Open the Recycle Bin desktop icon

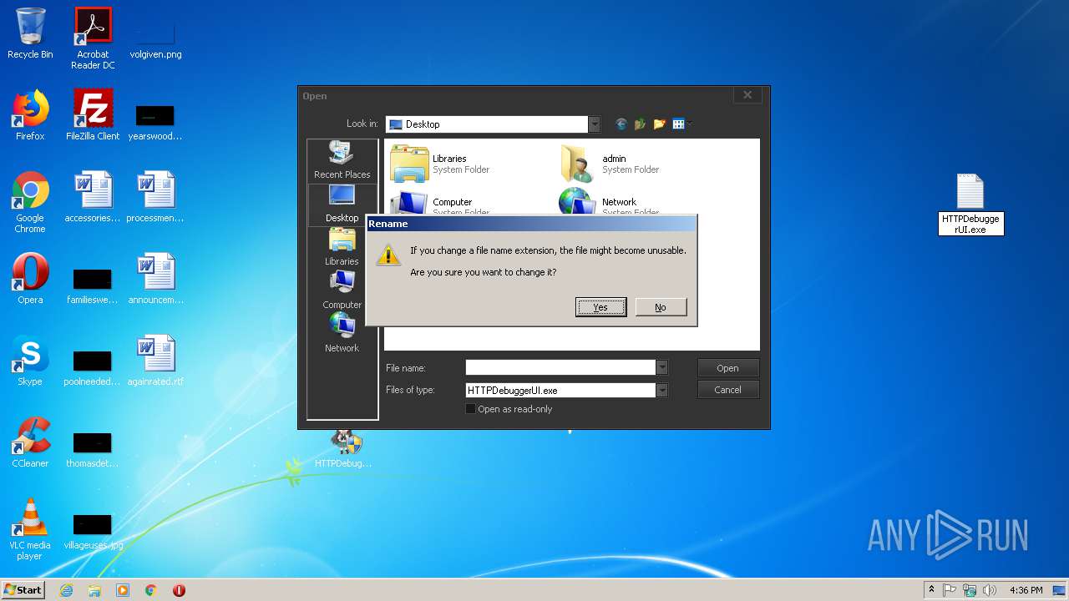pyautogui.click(x=30, y=33)
